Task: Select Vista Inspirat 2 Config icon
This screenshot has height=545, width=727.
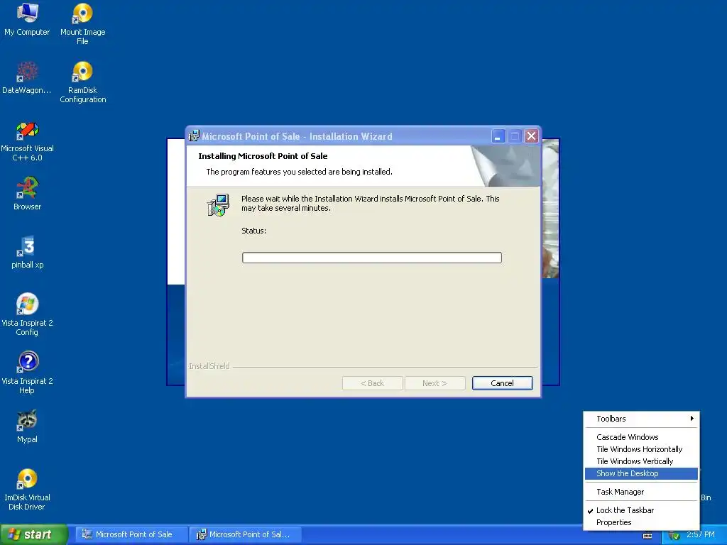Action: pos(27,314)
